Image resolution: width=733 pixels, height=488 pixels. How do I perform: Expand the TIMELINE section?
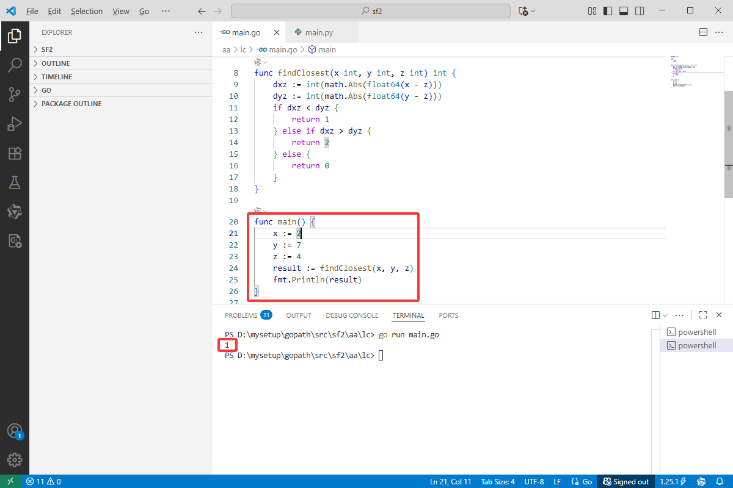(121, 77)
